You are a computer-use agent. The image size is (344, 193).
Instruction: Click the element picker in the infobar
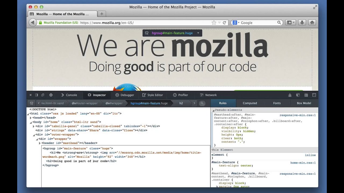pos(147,33)
